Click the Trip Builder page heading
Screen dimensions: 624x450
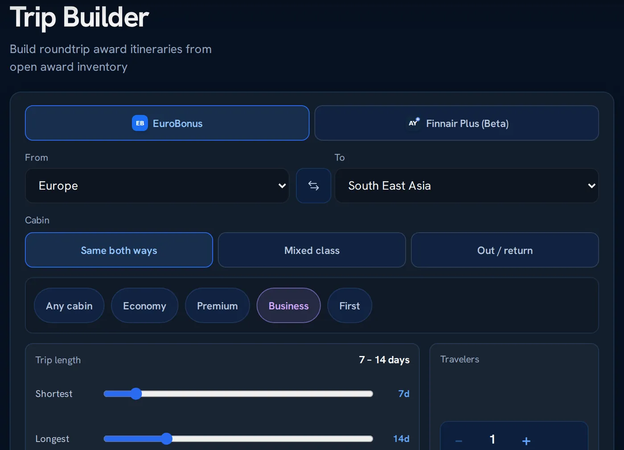[x=79, y=17]
